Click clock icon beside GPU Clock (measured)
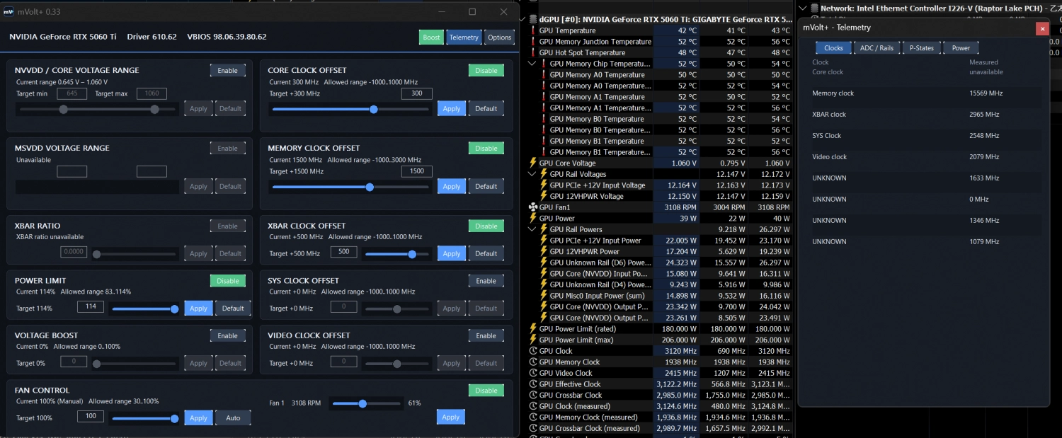 533,406
